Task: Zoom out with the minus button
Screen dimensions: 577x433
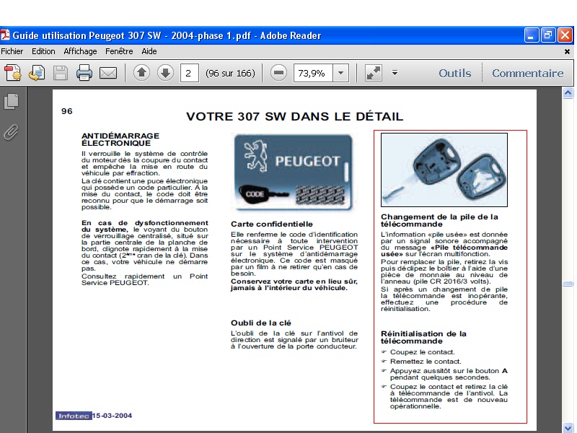Action: (278, 73)
